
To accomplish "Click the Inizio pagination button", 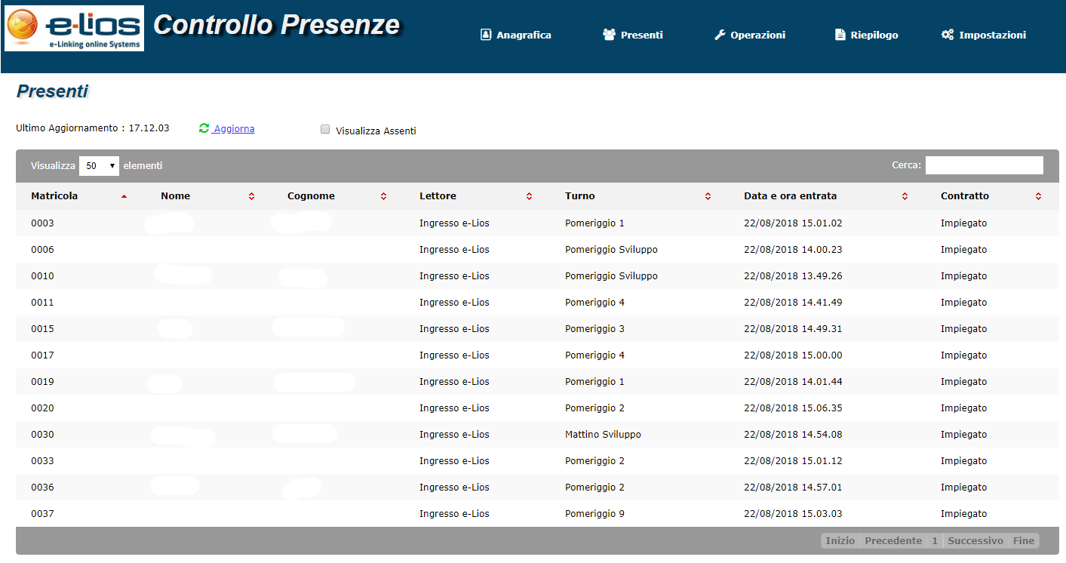I will 840,541.
